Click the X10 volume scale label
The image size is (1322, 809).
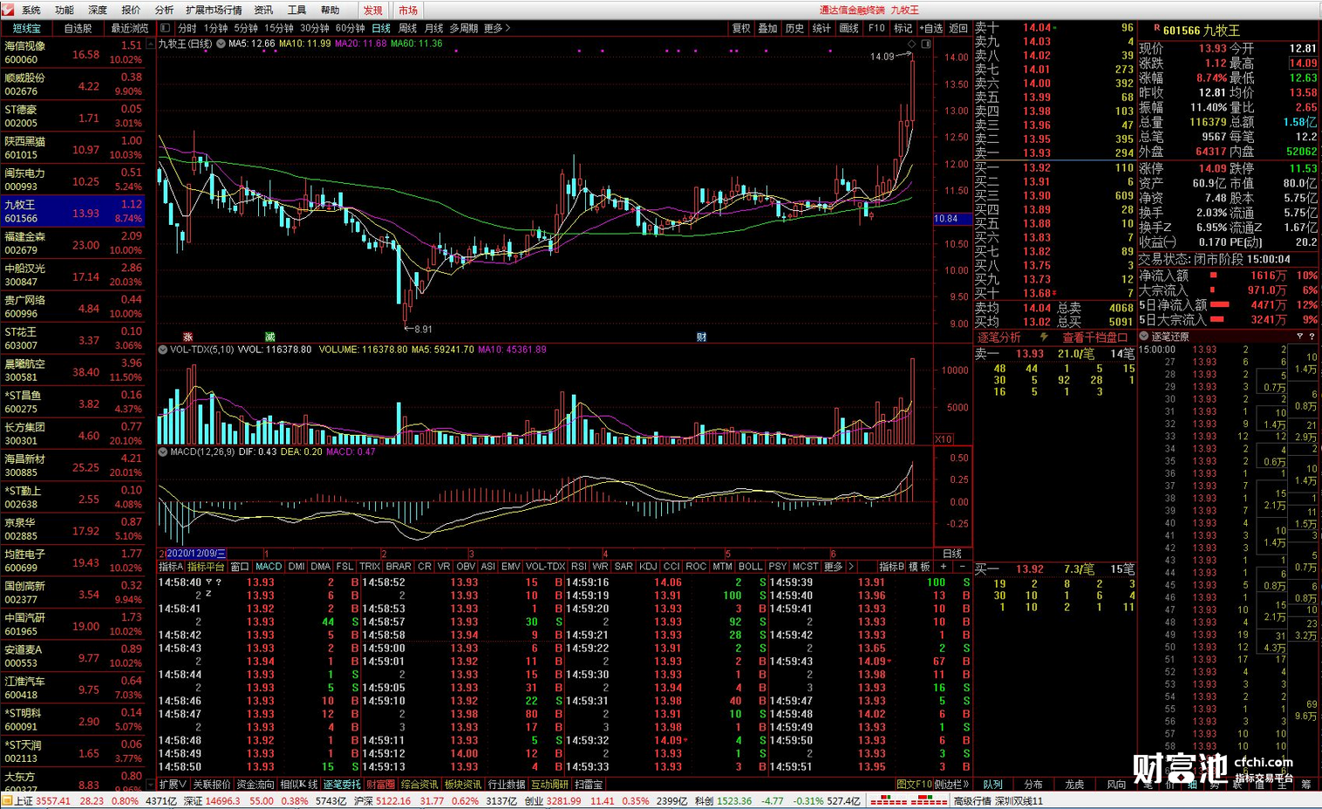click(x=944, y=439)
